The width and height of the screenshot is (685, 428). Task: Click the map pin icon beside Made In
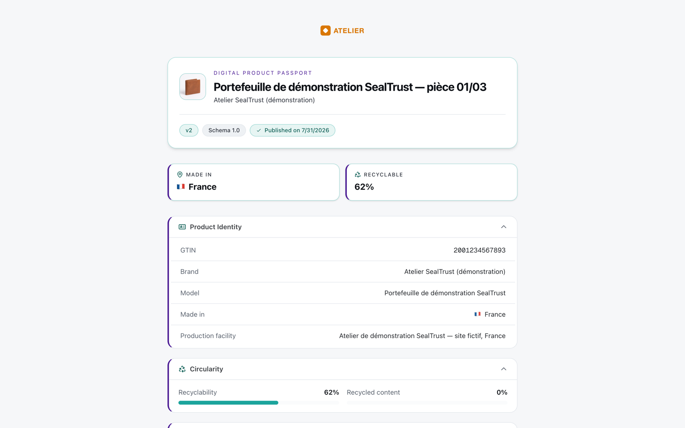(x=180, y=175)
